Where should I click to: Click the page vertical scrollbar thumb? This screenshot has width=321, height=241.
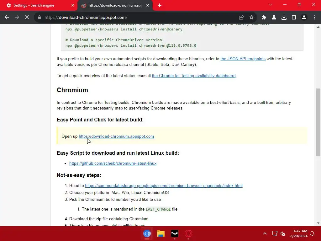tap(318, 122)
